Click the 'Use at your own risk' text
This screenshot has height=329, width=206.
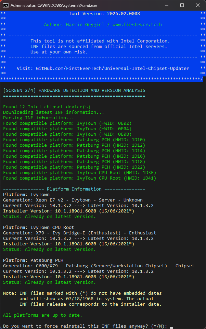pyautogui.click(x=59, y=52)
